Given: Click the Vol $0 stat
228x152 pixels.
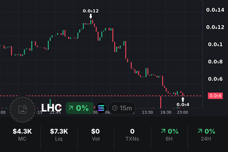Looking at the screenshot, I should point(95,134).
